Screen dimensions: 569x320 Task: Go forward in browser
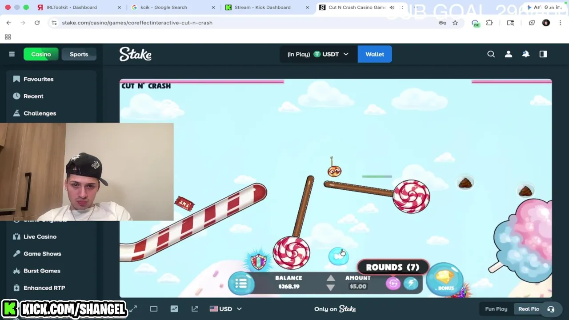tap(23, 23)
